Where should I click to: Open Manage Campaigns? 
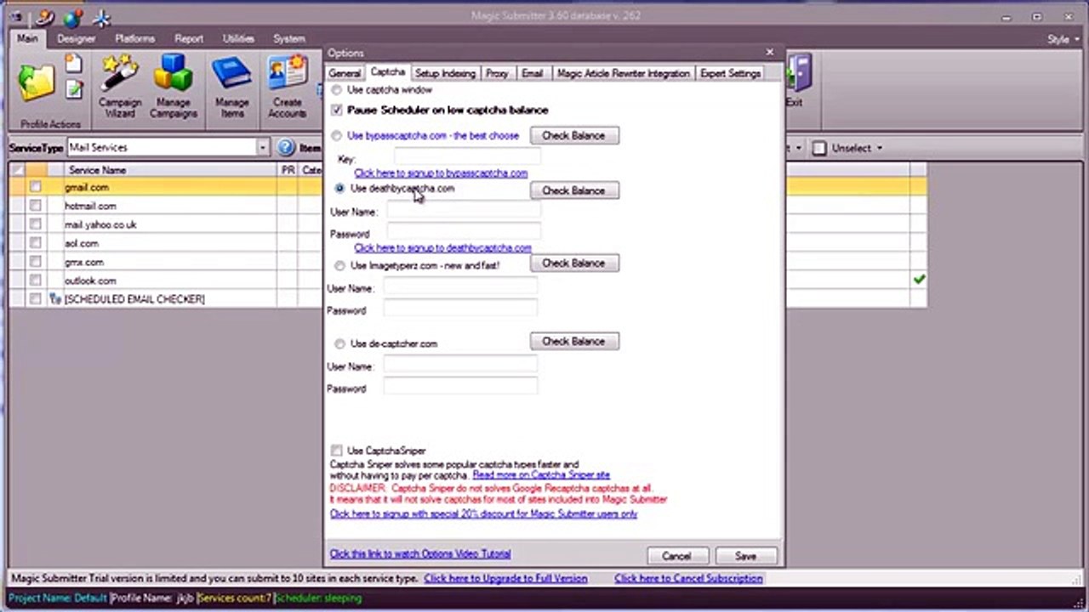174,87
